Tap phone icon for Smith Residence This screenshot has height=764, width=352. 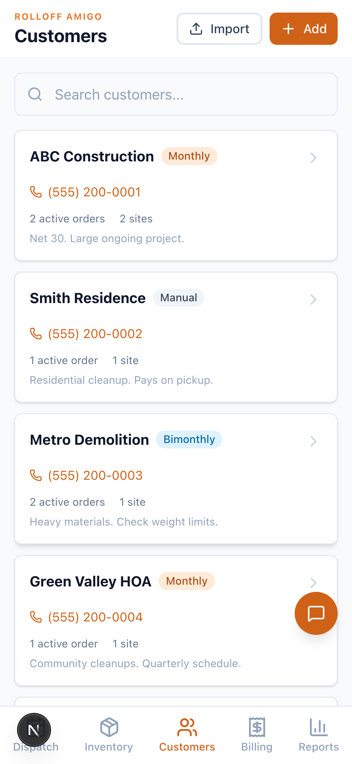[x=36, y=334]
